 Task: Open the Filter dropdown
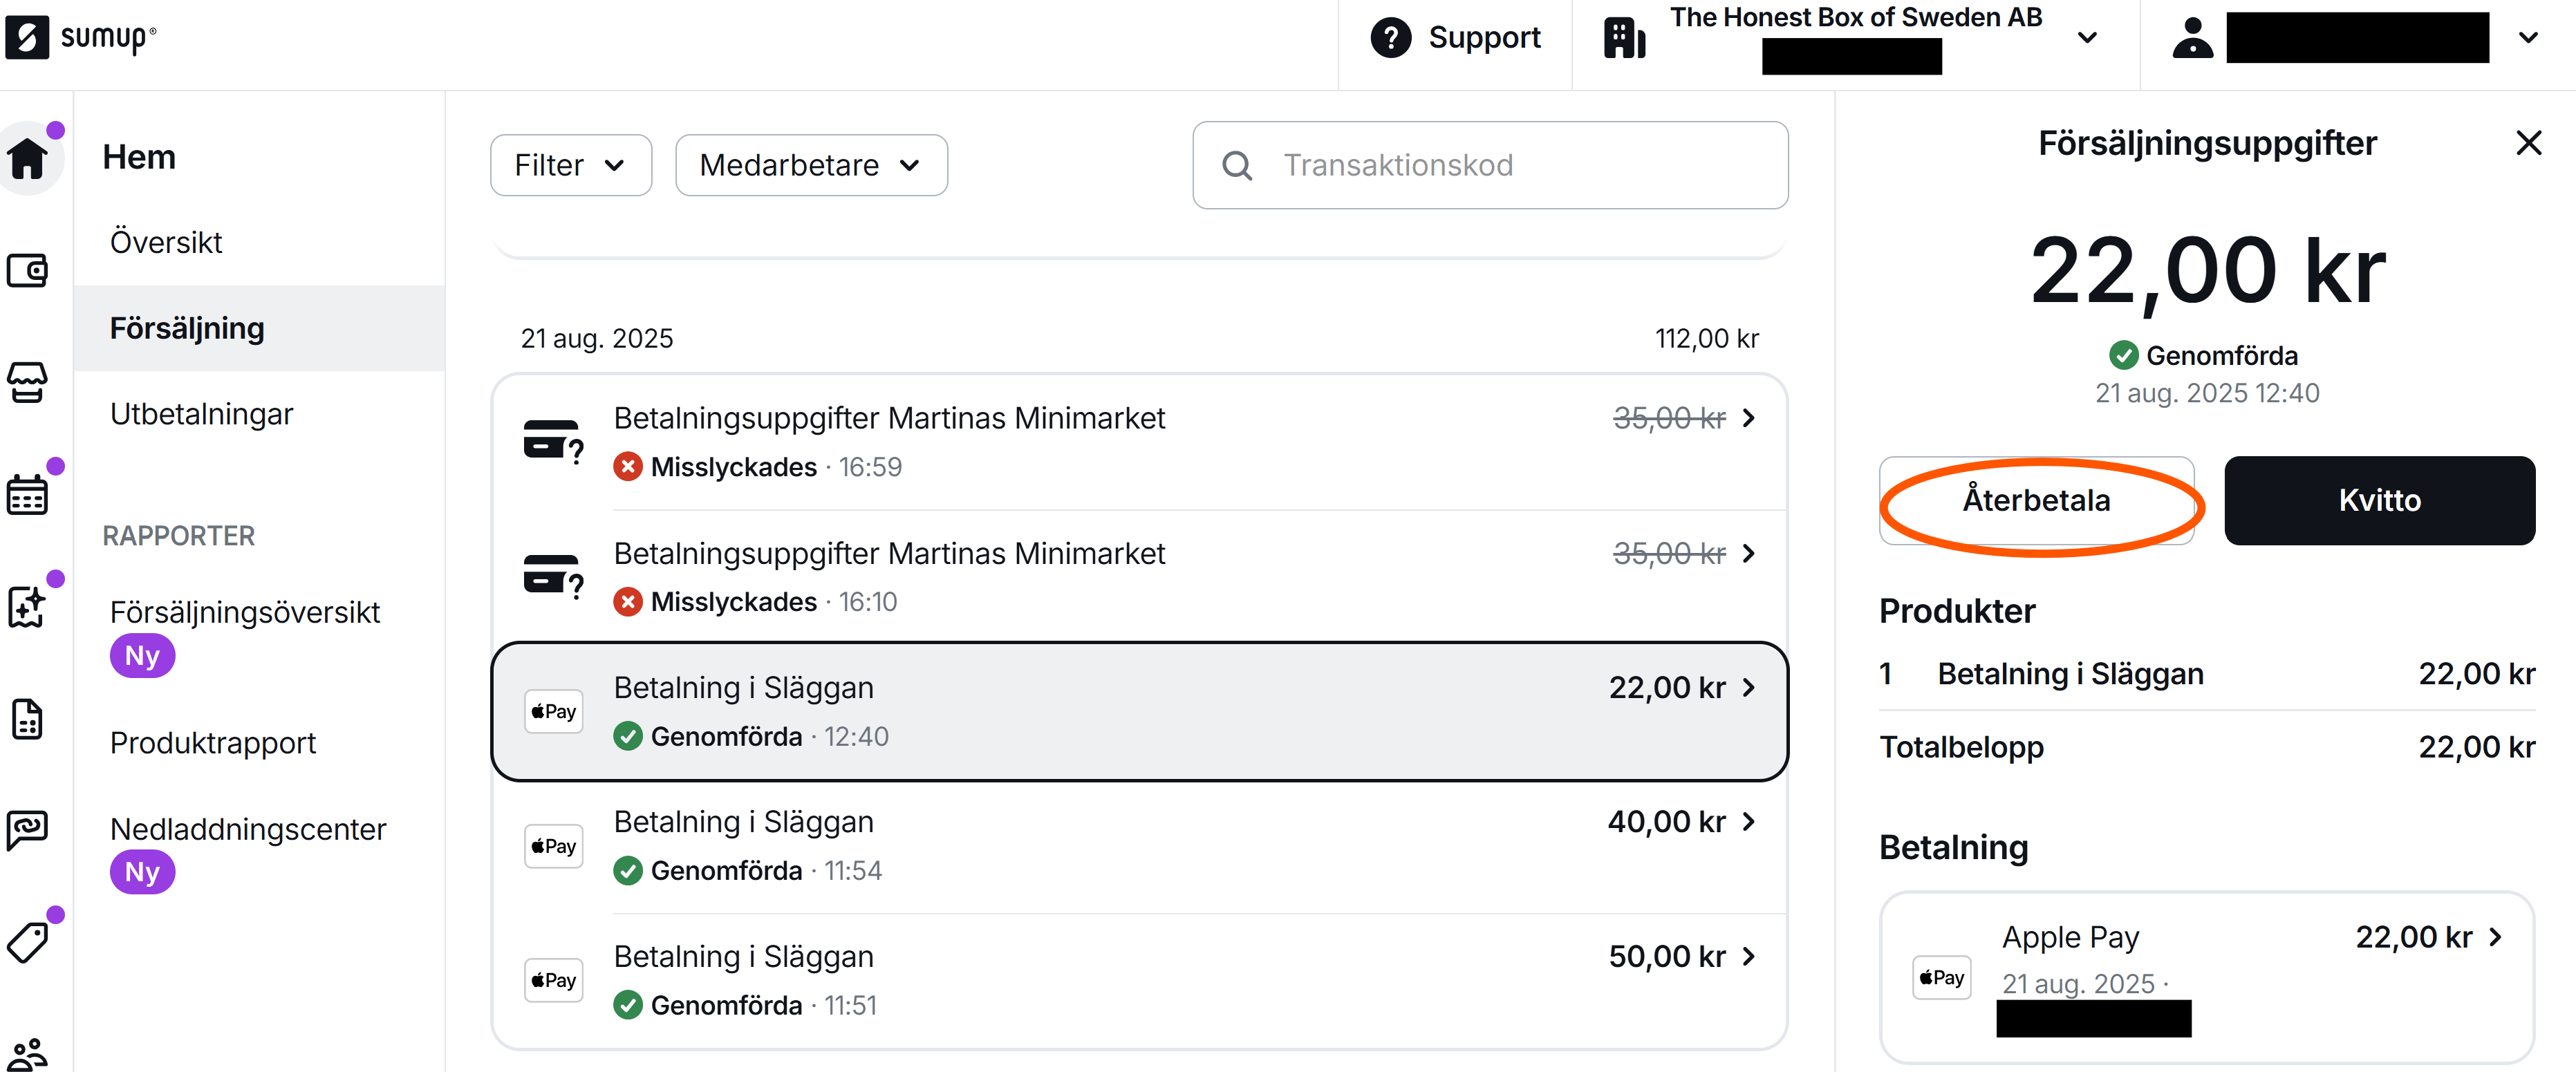click(570, 165)
